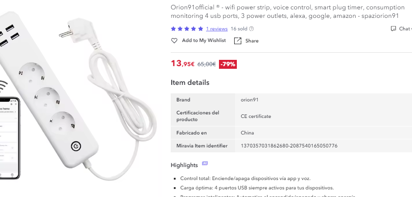
Task: Click the crossed-out 65,00€ original price
Action: pos(206,64)
